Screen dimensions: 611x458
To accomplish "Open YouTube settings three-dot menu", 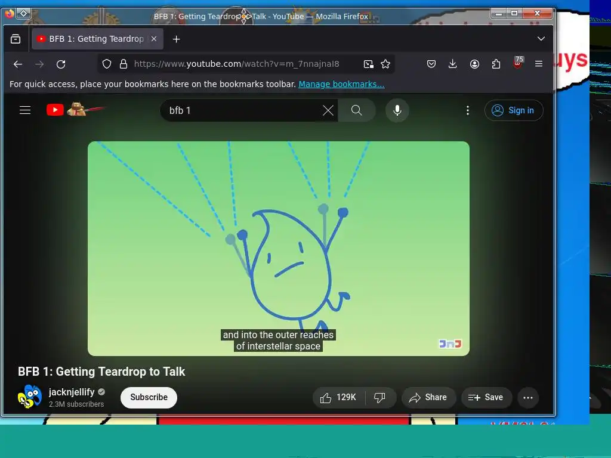I will [468, 110].
